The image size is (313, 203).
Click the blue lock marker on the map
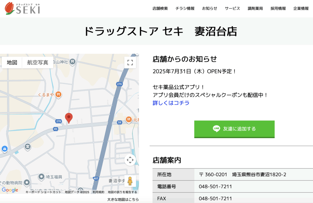[x=5, y=149]
